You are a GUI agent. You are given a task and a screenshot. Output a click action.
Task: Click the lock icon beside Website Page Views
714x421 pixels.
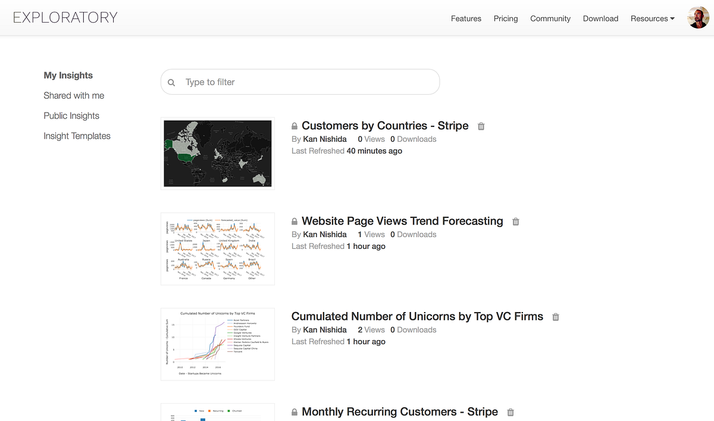click(x=294, y=221)
